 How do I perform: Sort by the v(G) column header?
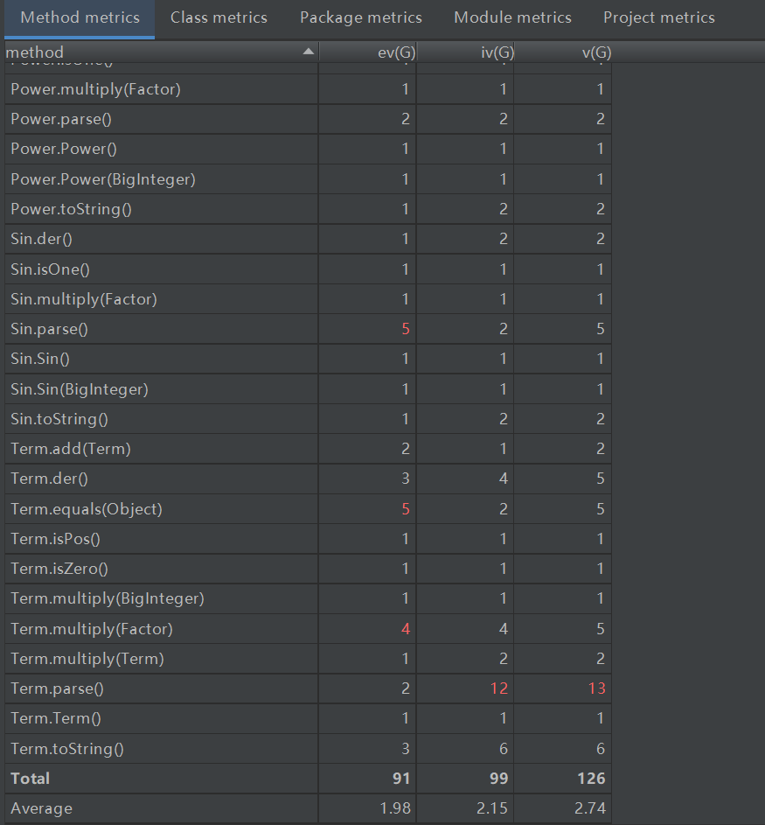(562, 52)
